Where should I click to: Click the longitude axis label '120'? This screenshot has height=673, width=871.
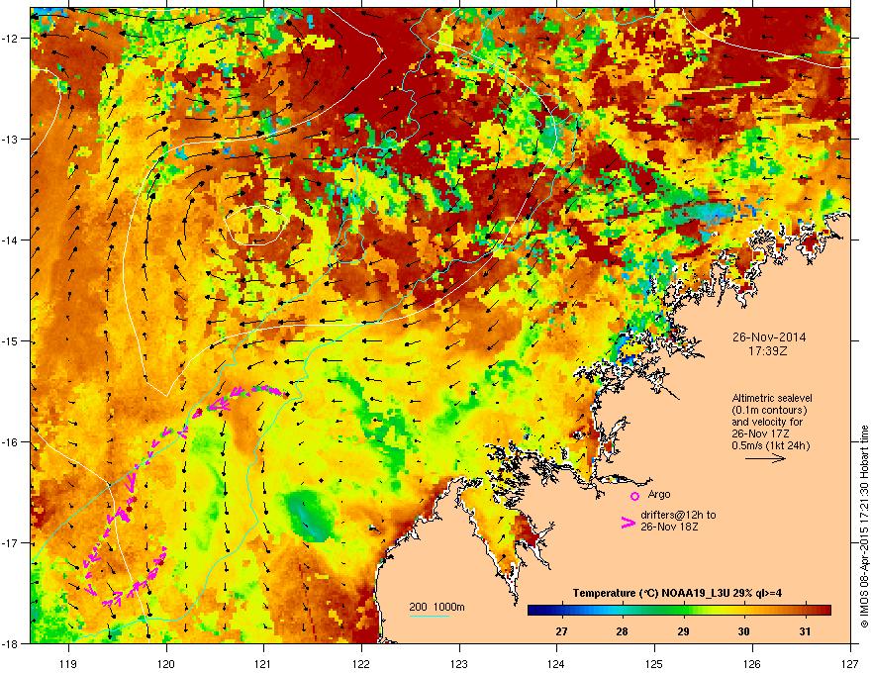click(x=166, y=664)
